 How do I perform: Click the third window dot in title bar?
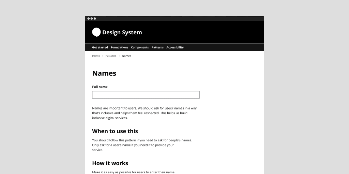pyautogui.click(x=95, y=19)
